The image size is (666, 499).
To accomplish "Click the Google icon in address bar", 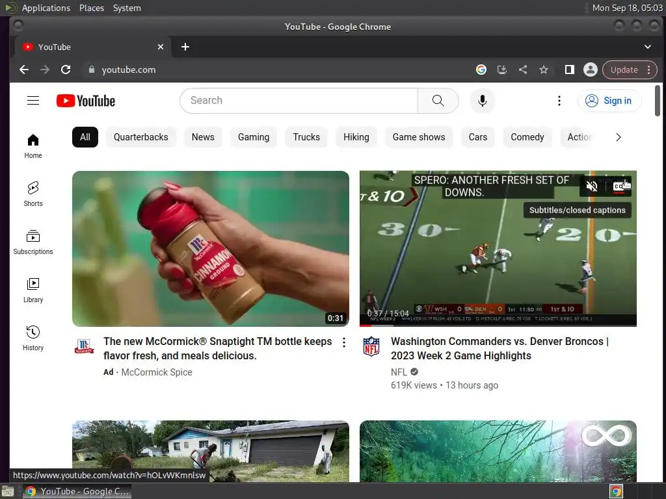I will point(481,70).
